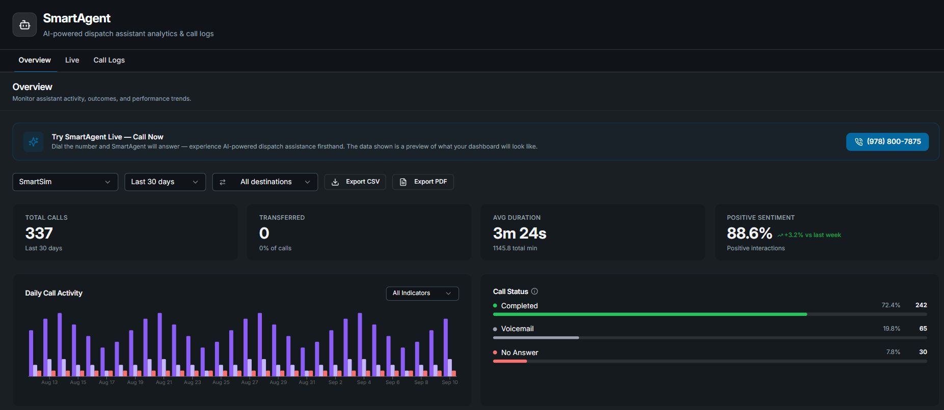Open the SmartSim assistant dropdown
The image size is (944, 410).
tap(65, 182)
